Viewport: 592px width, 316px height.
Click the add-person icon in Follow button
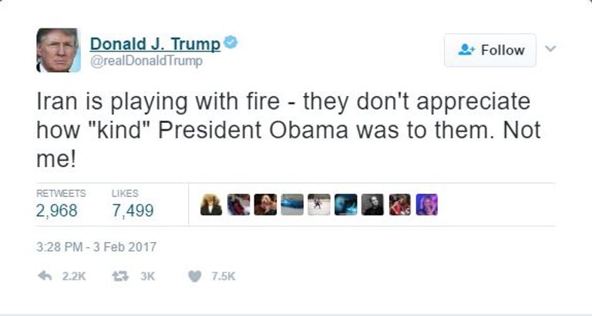coord(466,50)
